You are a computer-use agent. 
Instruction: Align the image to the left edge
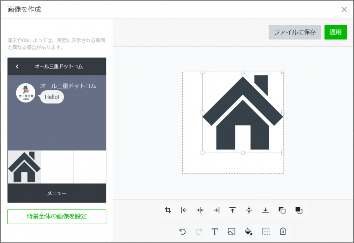pos(184,210)
